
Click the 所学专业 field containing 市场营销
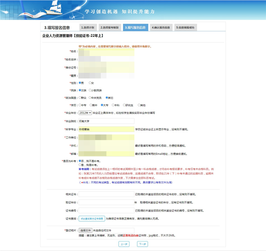coord(106,129)
